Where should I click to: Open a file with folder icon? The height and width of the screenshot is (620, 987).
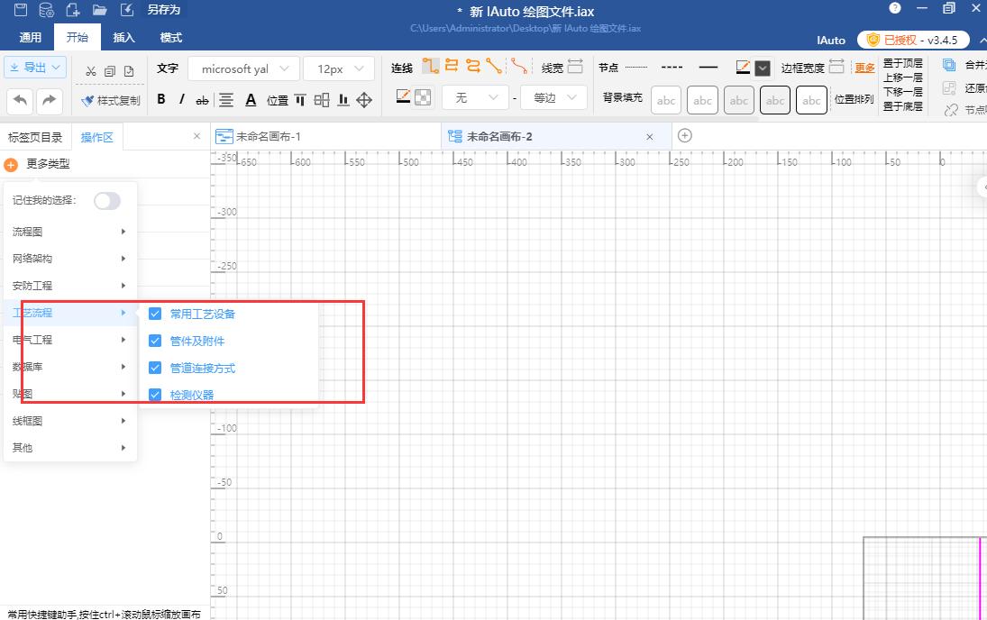pyautogui.click(x=99, y=9)
